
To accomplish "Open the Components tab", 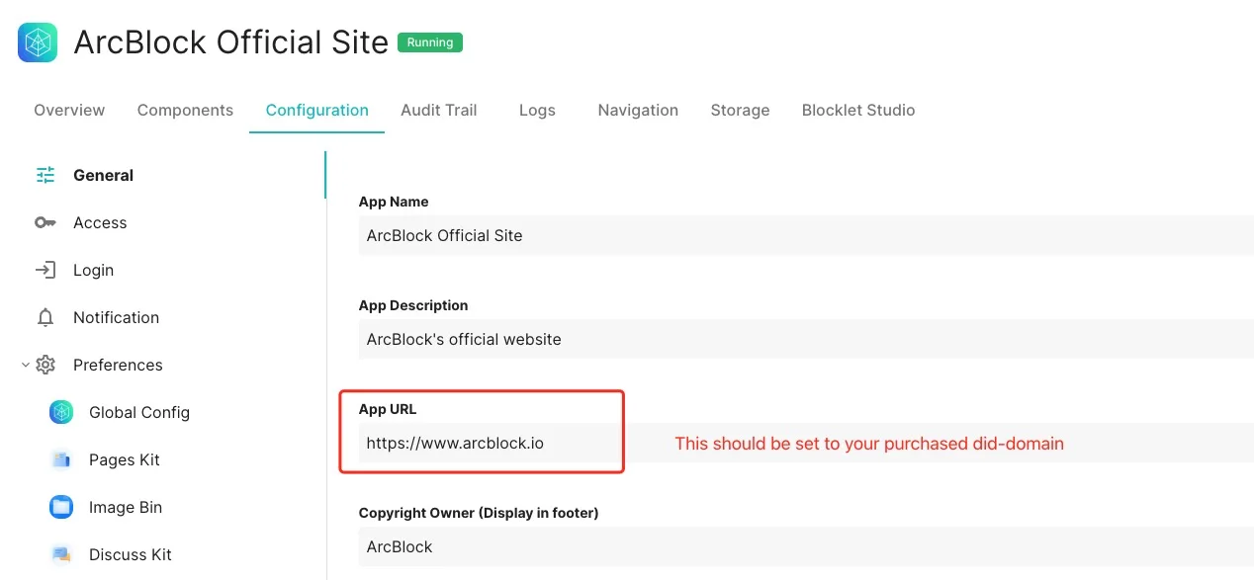I will (x=185, y=110).
